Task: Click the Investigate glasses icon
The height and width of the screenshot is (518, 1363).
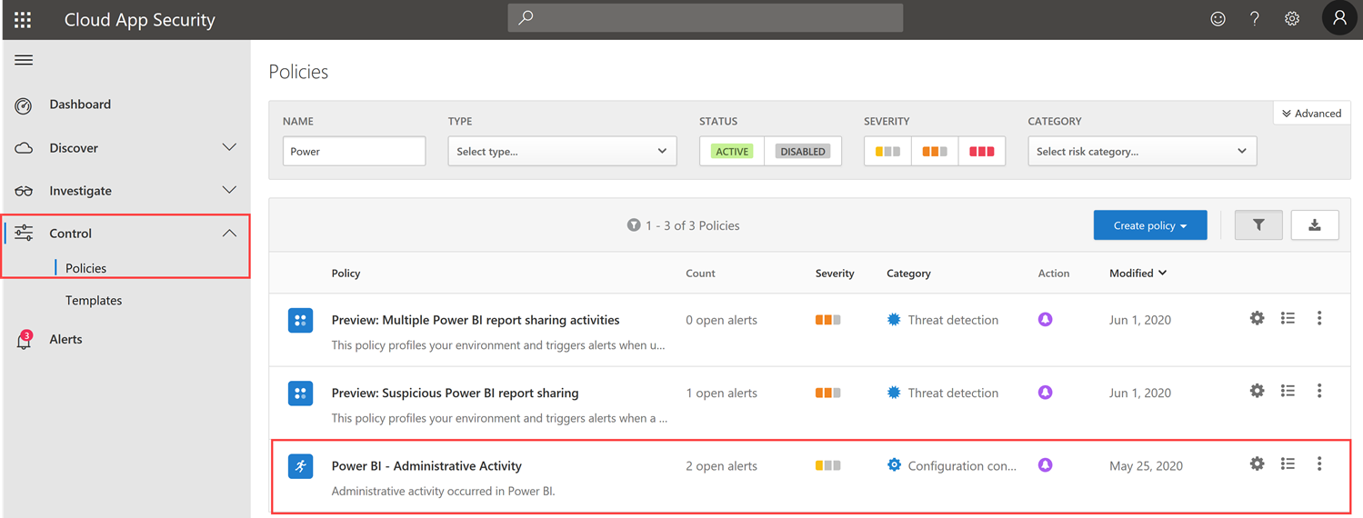Action: coord(24,191)
